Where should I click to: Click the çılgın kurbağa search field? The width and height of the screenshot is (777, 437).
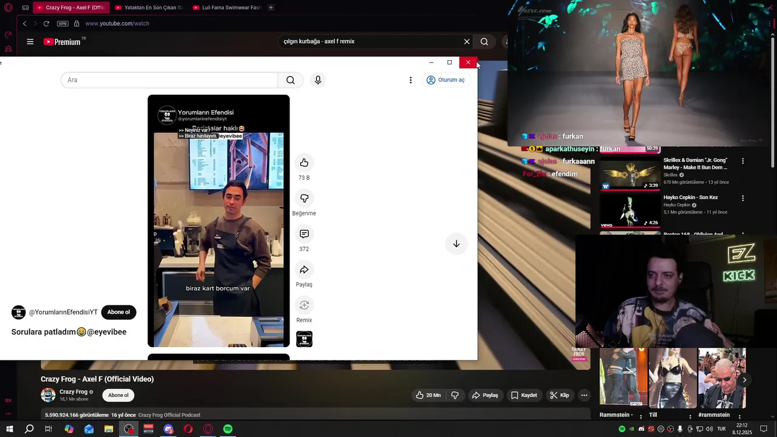pyautogui.click(x=370, y=42)
